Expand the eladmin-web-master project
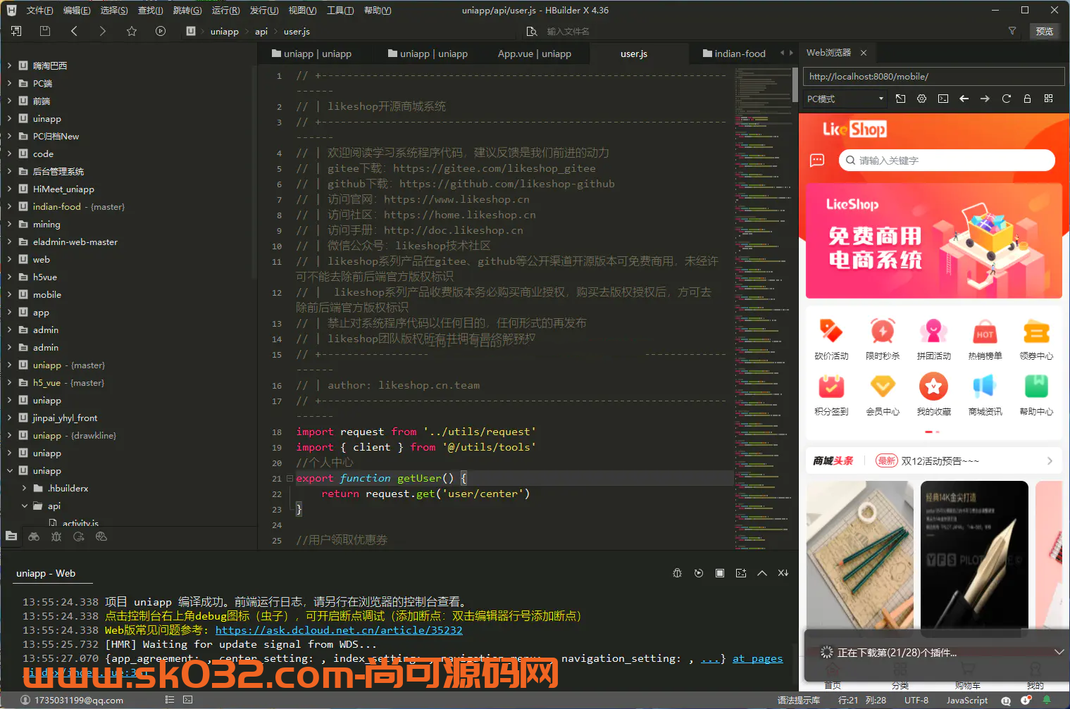 [x=9, y=241]
